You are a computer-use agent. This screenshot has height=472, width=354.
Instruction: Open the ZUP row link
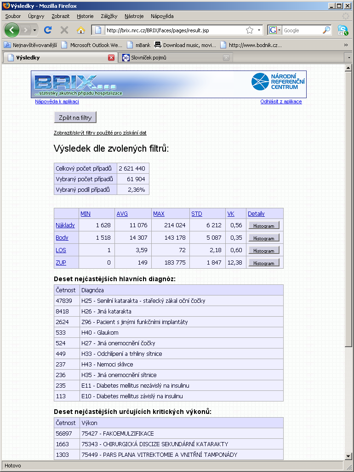point(61,262)
